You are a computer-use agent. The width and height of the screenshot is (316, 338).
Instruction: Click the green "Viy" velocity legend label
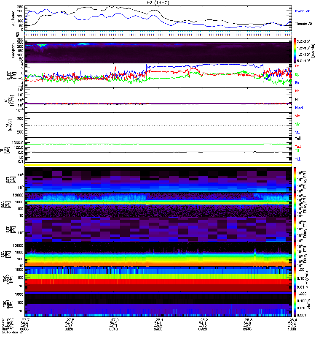(297, 124)
